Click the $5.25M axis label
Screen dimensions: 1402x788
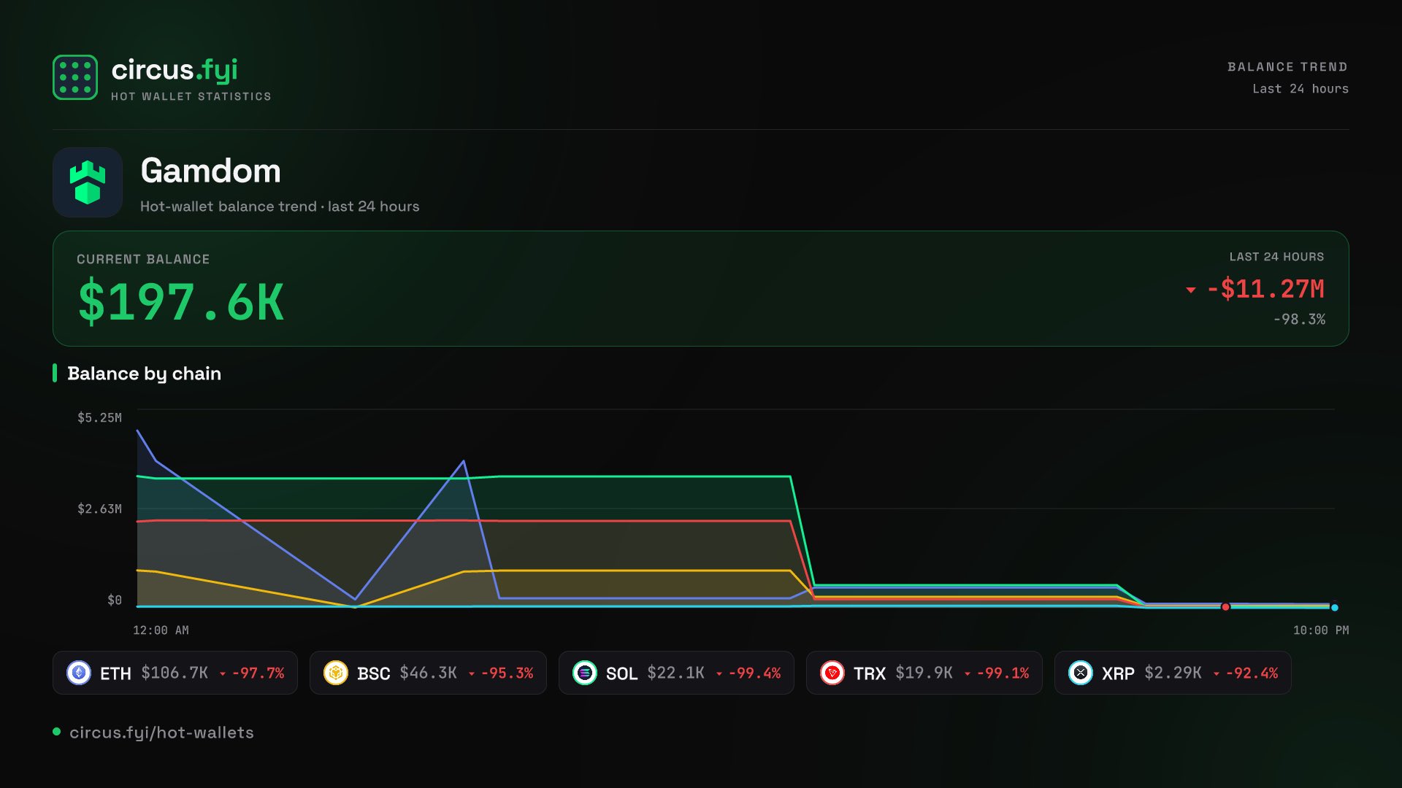(99, 417)
